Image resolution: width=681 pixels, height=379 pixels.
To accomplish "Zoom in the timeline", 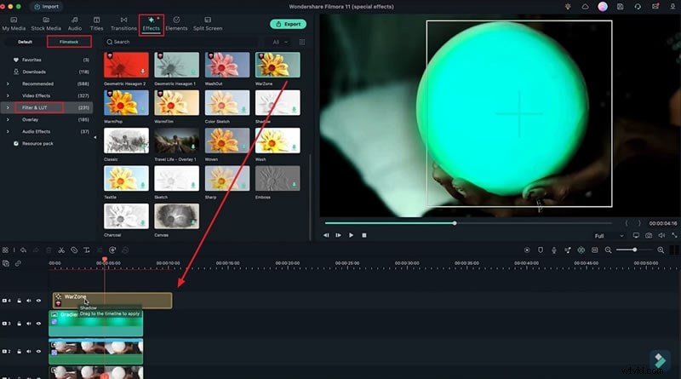I will (x=661, y=250).
